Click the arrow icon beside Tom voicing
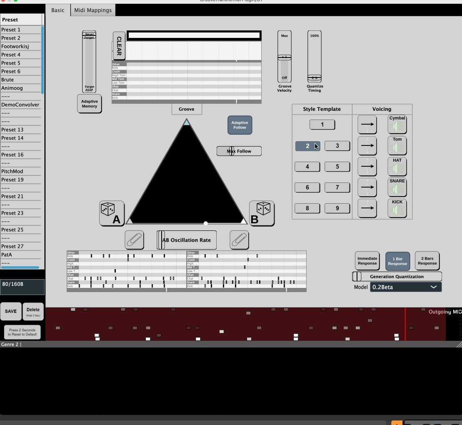462x425 pixels. tap(367, 146)
